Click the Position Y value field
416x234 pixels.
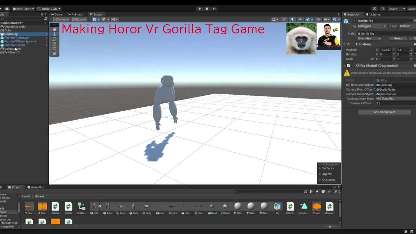402,50
